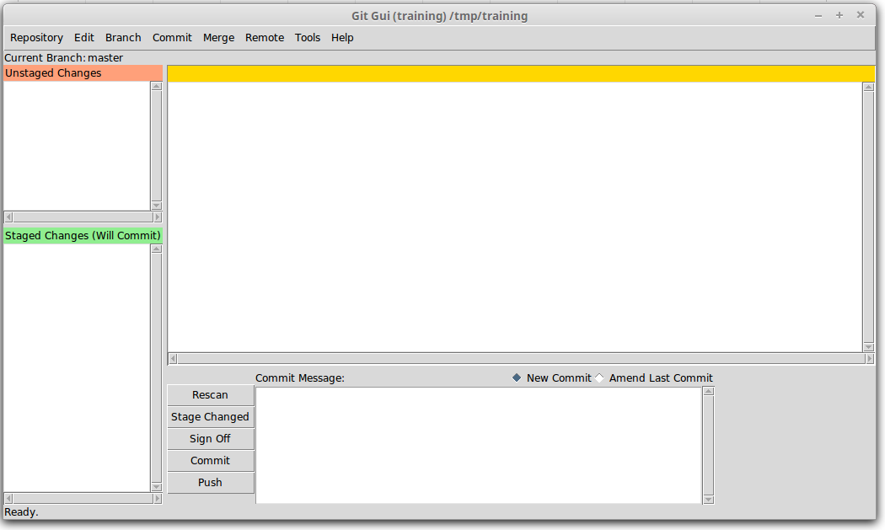Click the Rescan button
The height and width of the screenshot is (530, 885).
point(211,395)
